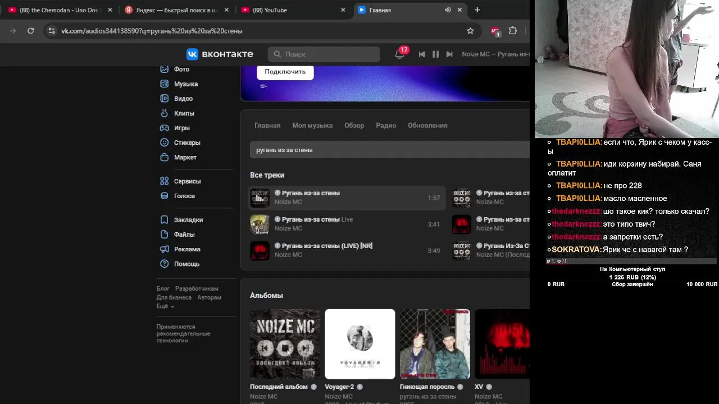Click chat message 'это типо твич?'

[629, 224]
